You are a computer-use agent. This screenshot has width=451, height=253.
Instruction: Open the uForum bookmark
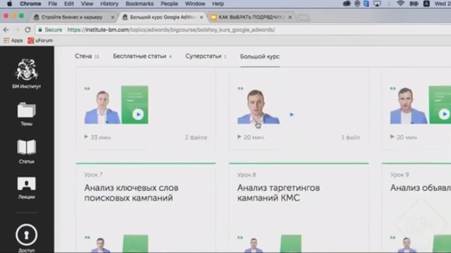click(x=40, y=40)
